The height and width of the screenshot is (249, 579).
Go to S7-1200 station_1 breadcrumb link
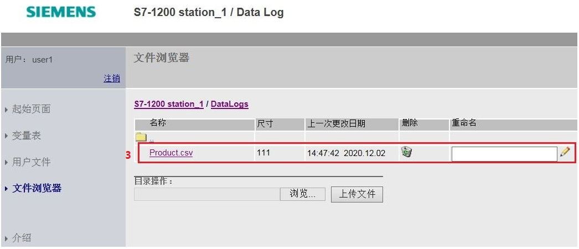pos(169,104)
